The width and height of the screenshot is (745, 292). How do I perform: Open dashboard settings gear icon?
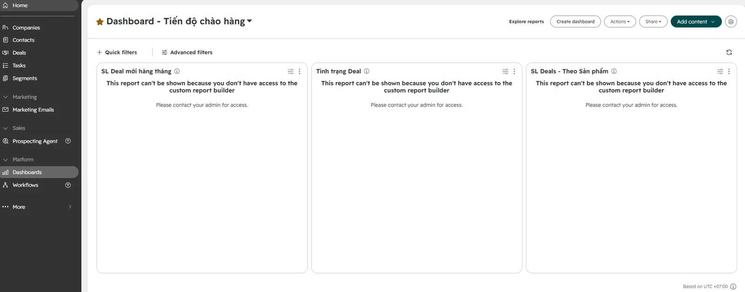[x=731, y=21]
